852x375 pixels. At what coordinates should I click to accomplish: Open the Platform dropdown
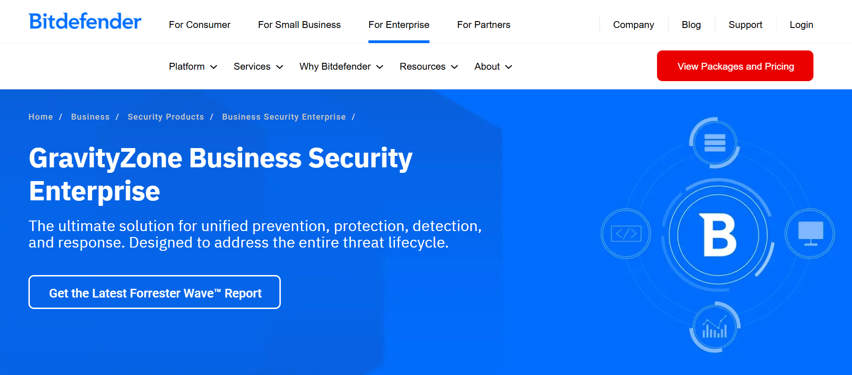tap(192, 66)
